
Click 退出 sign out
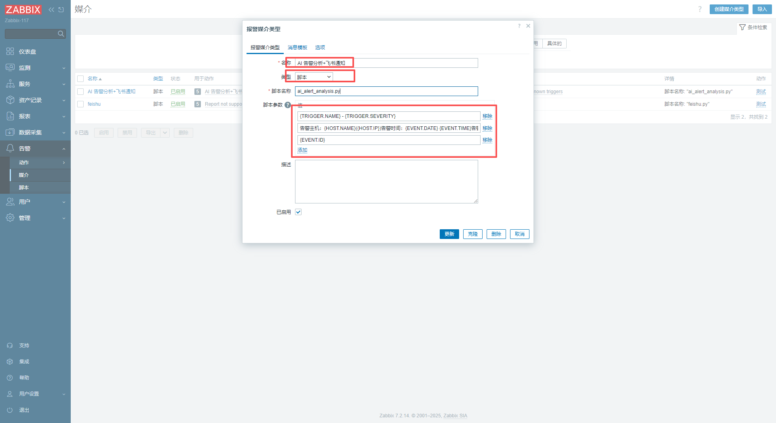click(35, 410)
